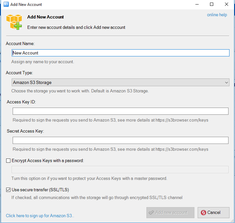Click the bold 'Add New Account' heading
The image size is (235, 223).
(x=45, y=17)
